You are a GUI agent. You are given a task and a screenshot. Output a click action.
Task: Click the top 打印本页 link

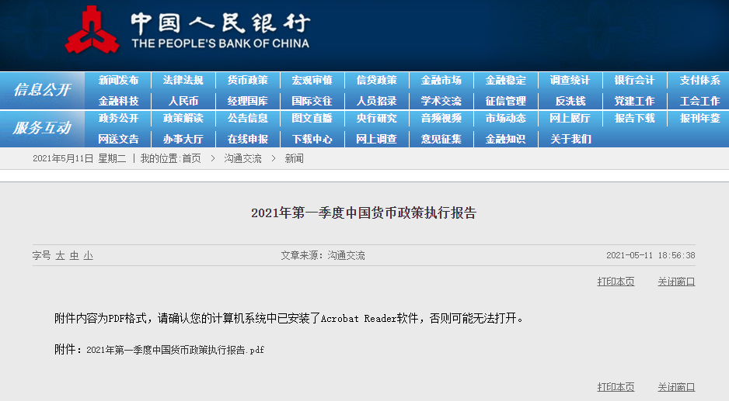pyautogui.click(x=616, y=282)
